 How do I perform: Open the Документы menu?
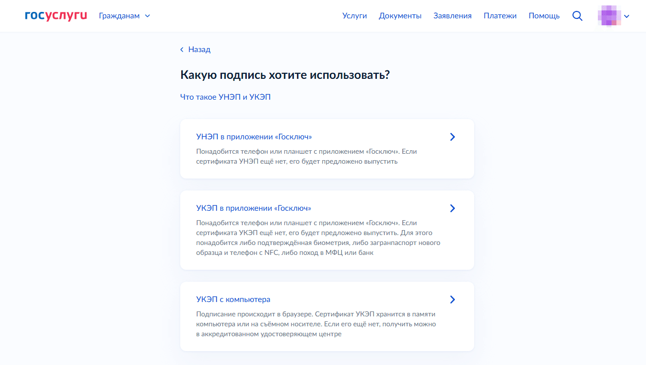click(400, 16)
